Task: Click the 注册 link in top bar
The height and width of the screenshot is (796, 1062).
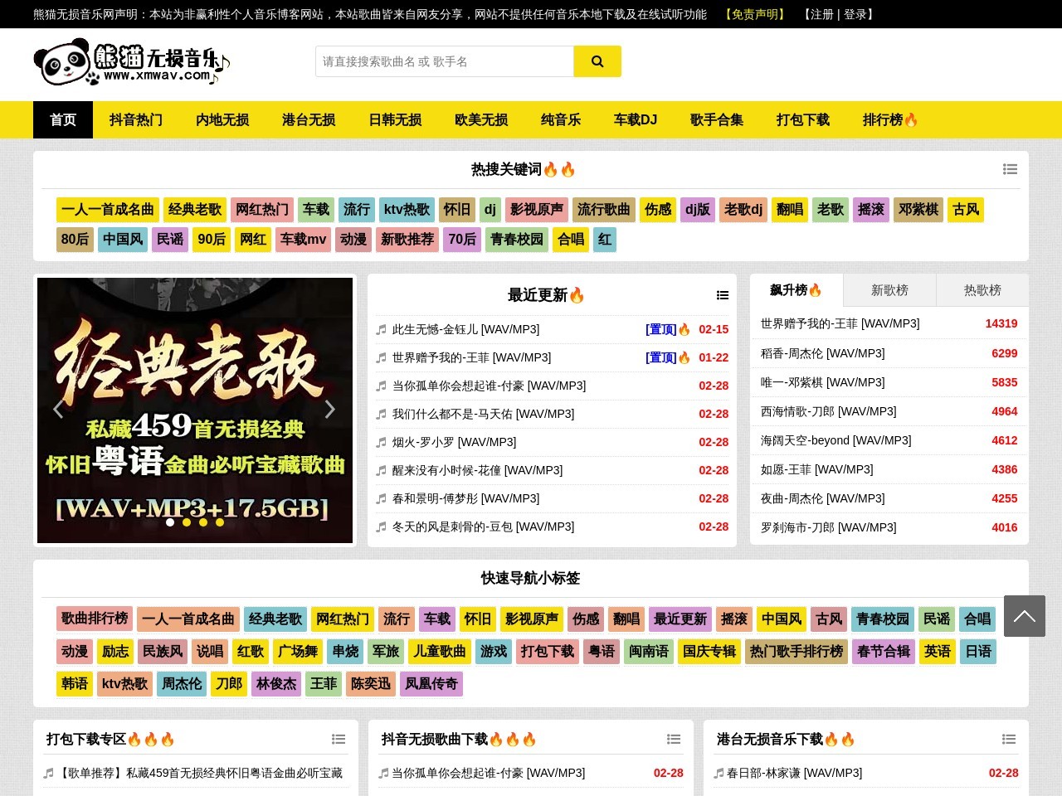Action: (x=821, y=14)
